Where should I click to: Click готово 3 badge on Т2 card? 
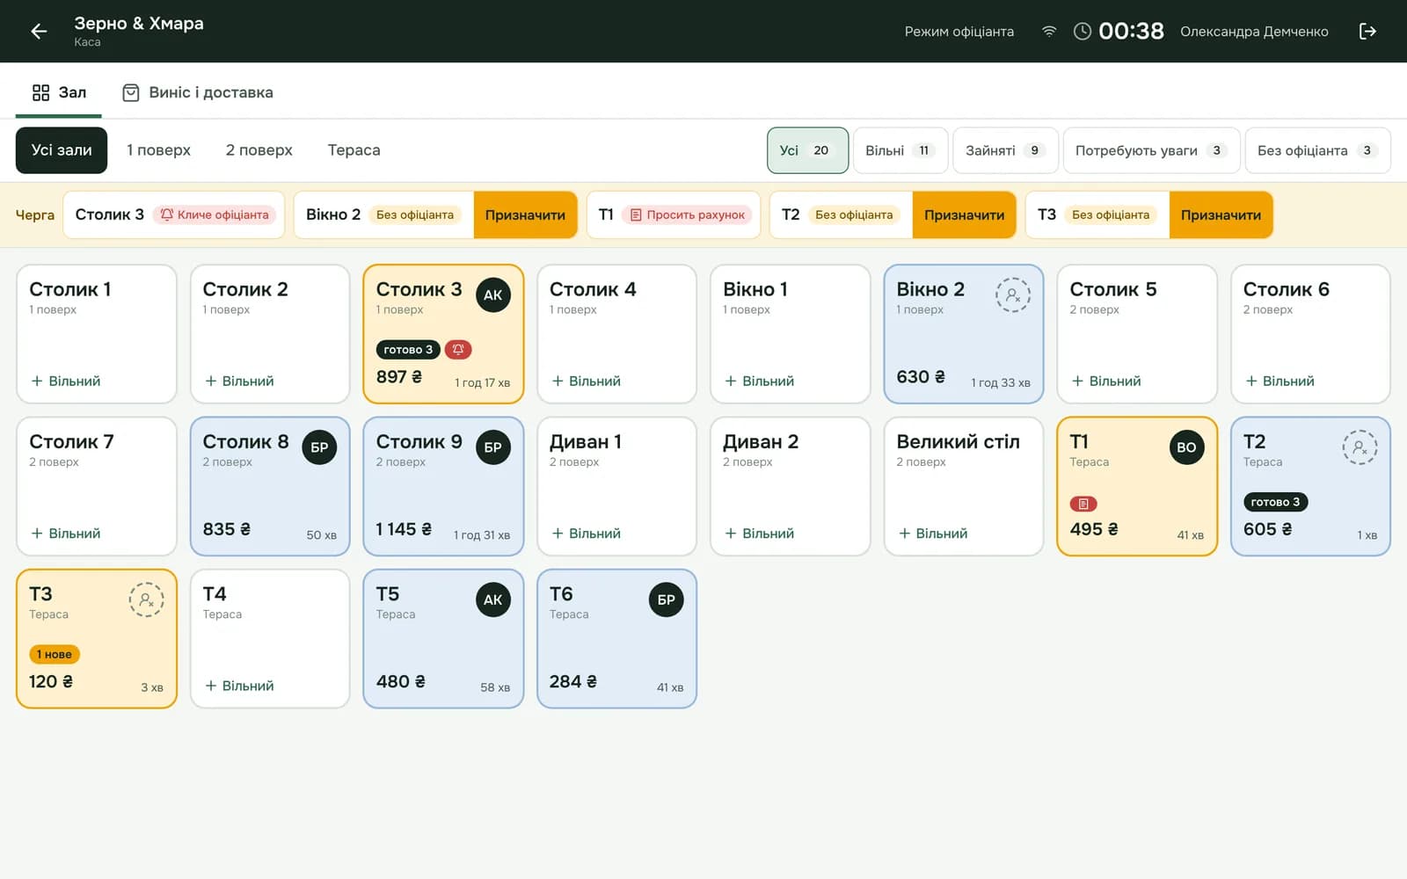point(1276,502)
